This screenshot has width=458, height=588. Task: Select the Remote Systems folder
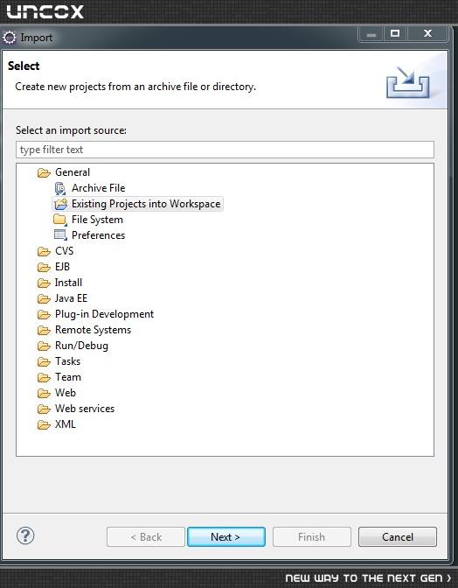[93, 330]
